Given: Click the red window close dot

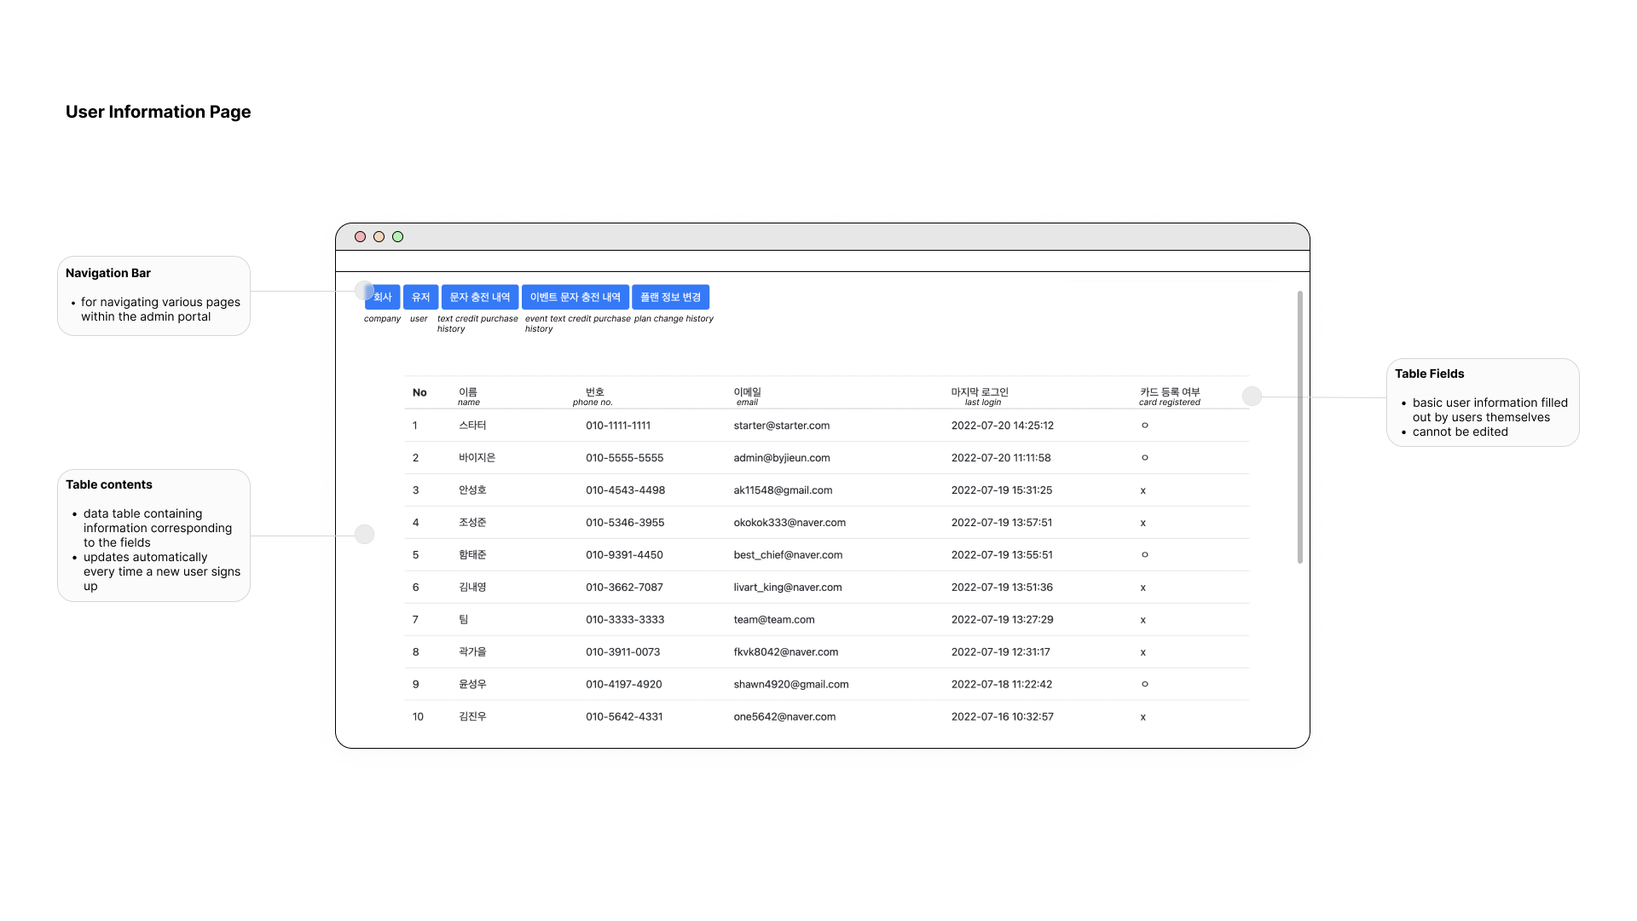Looking at the screenshot, I should [360, 237].
